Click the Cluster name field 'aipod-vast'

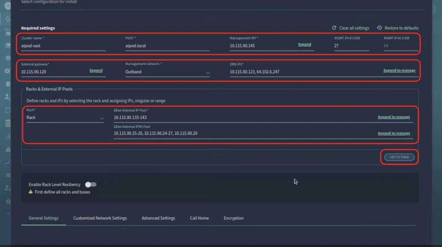(x=63, y=45)
